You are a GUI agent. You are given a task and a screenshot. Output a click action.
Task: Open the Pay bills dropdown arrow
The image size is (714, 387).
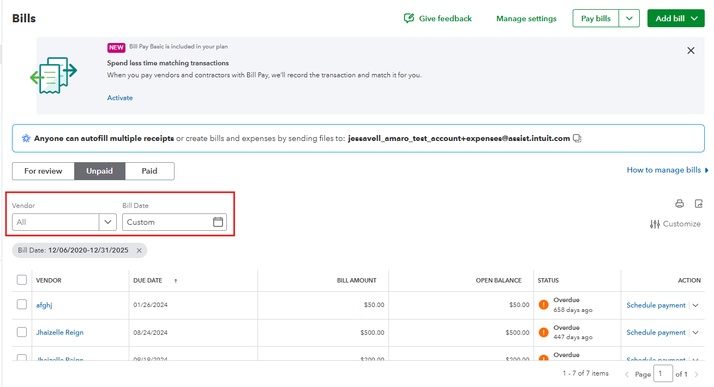tap(629, 19)
